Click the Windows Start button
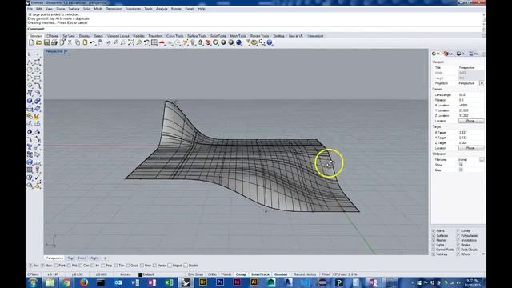 33,282
